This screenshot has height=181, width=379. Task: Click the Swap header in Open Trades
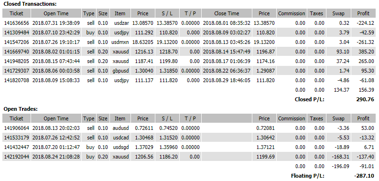[338, 118]
